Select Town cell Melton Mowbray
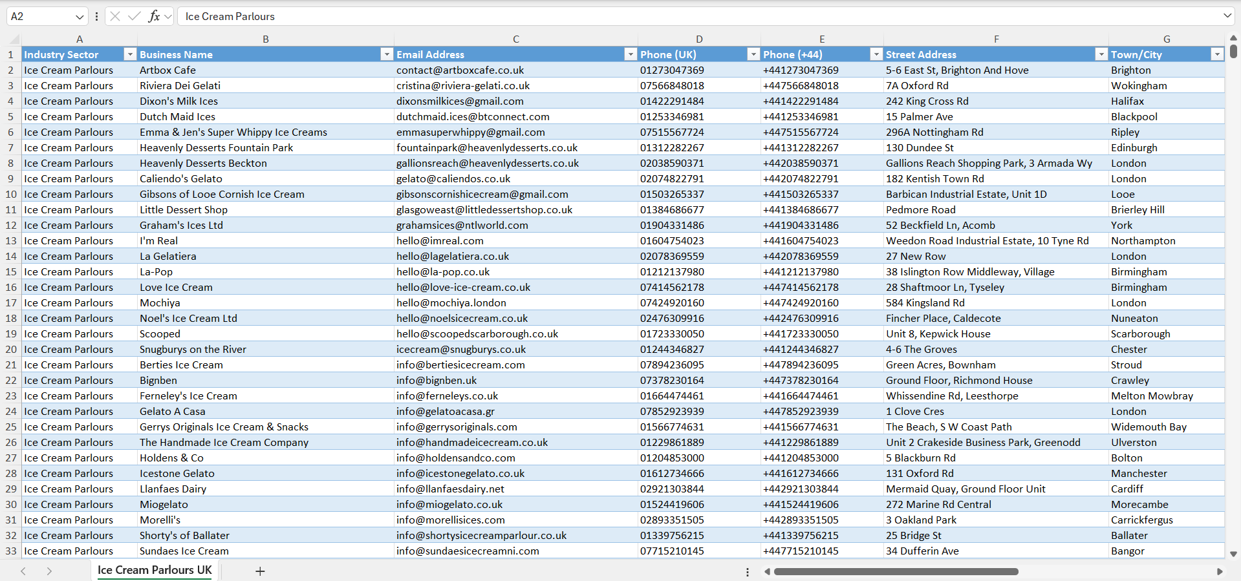 coord(1167,396)
